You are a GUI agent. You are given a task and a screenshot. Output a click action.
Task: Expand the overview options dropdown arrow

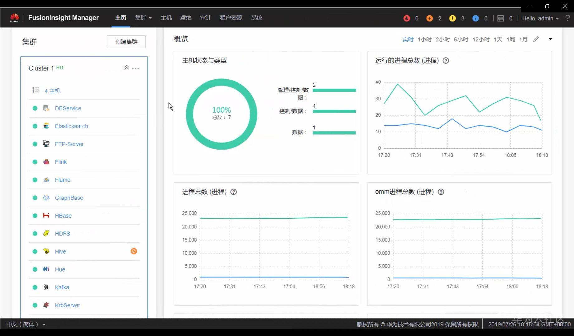point(550,39)
